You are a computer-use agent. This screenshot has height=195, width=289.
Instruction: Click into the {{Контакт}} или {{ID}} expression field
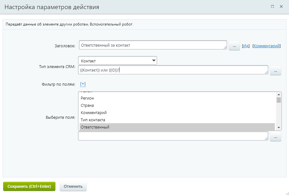click(x=173, y=70)
